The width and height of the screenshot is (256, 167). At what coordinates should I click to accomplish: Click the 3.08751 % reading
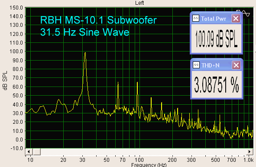[217, 85]
